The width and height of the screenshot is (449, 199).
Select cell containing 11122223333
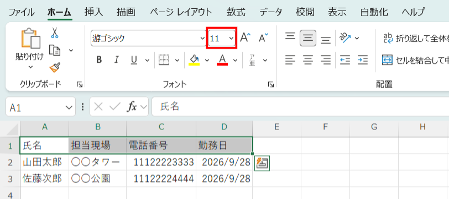(161, 163)
